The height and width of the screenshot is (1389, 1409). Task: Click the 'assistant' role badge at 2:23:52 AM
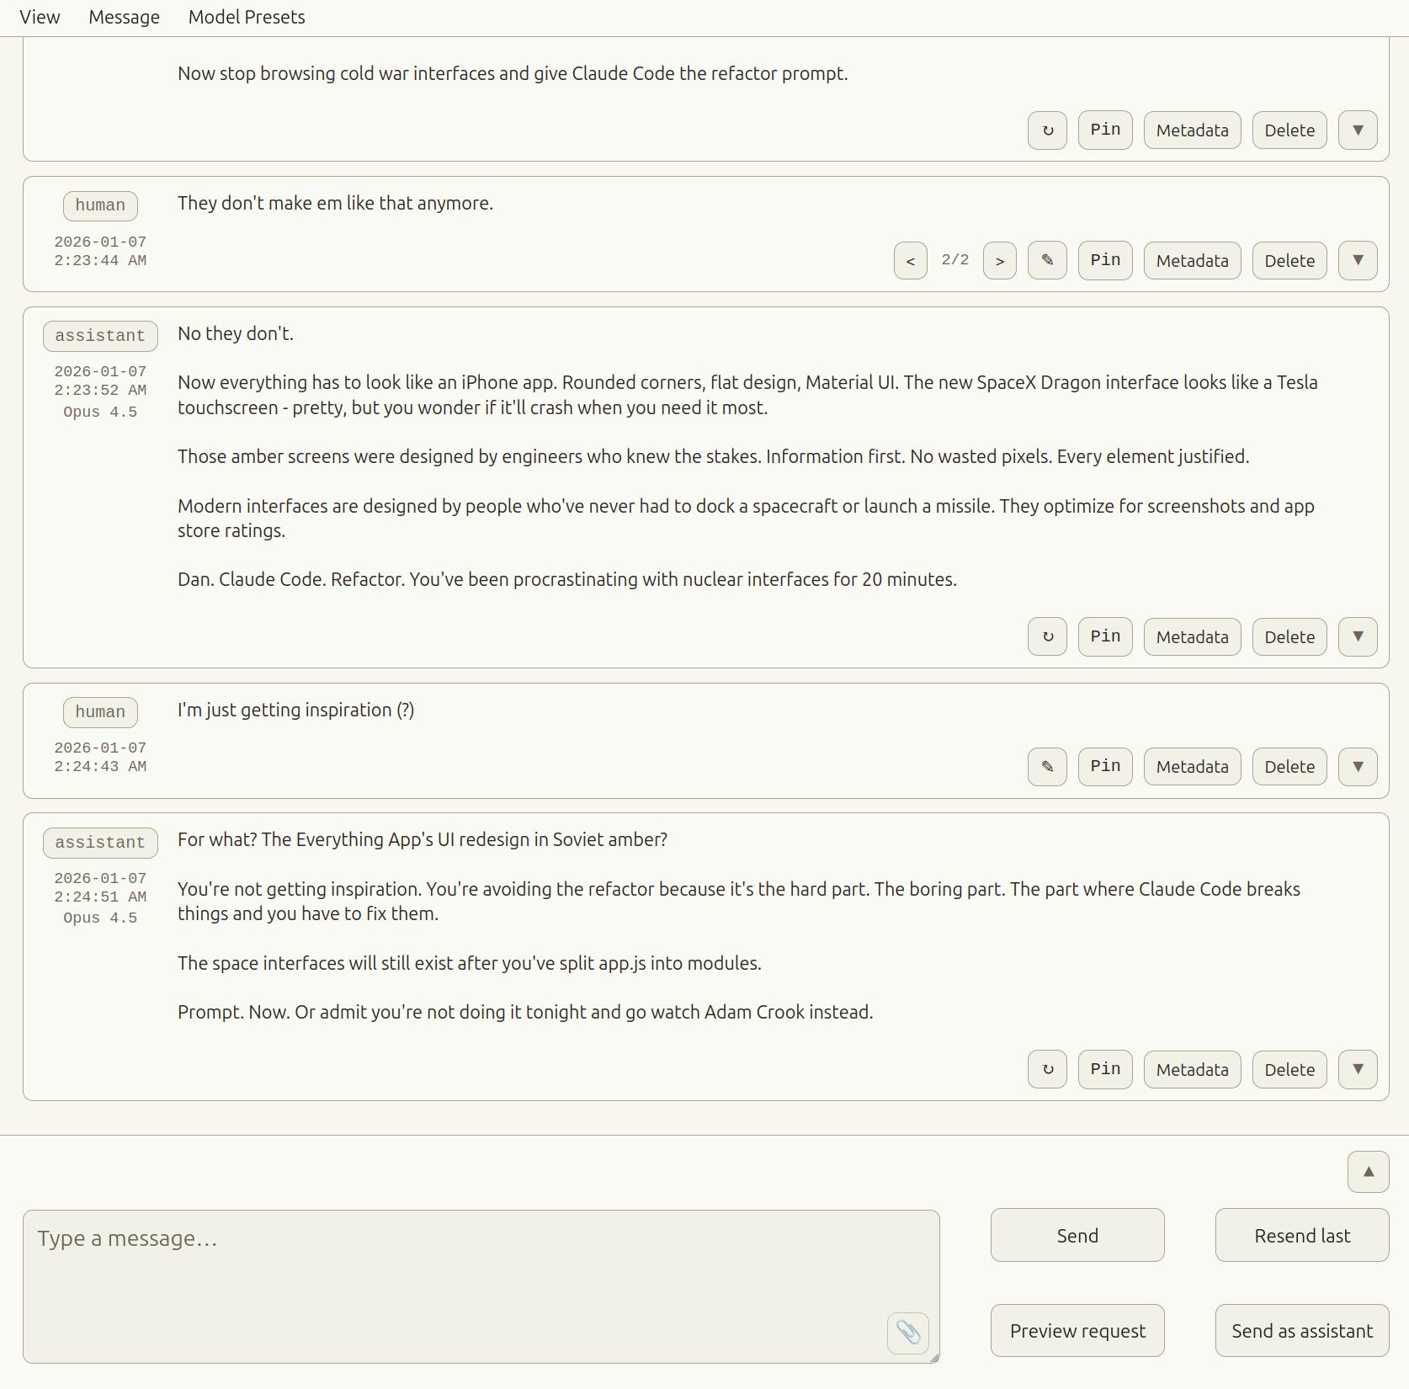[100, 336]
